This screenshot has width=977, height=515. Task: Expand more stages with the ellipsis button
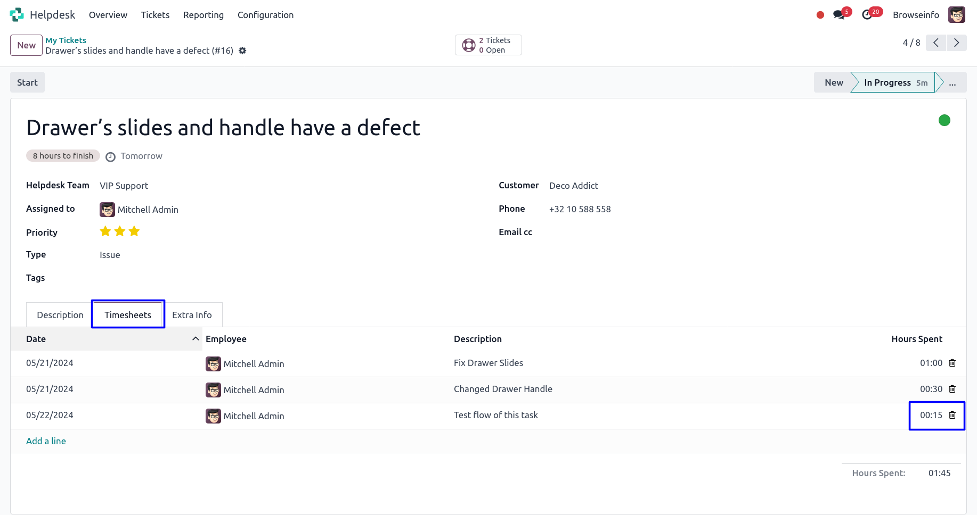click(952, 82)
